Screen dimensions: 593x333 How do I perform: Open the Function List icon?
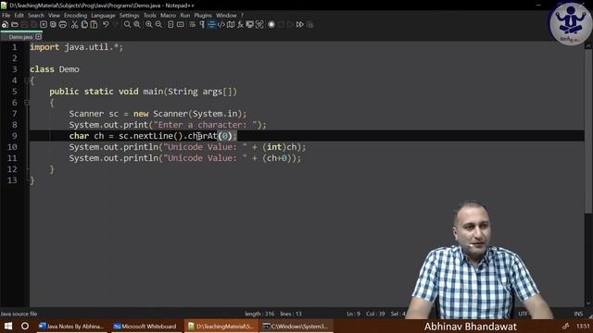click(x=240, y=25)
